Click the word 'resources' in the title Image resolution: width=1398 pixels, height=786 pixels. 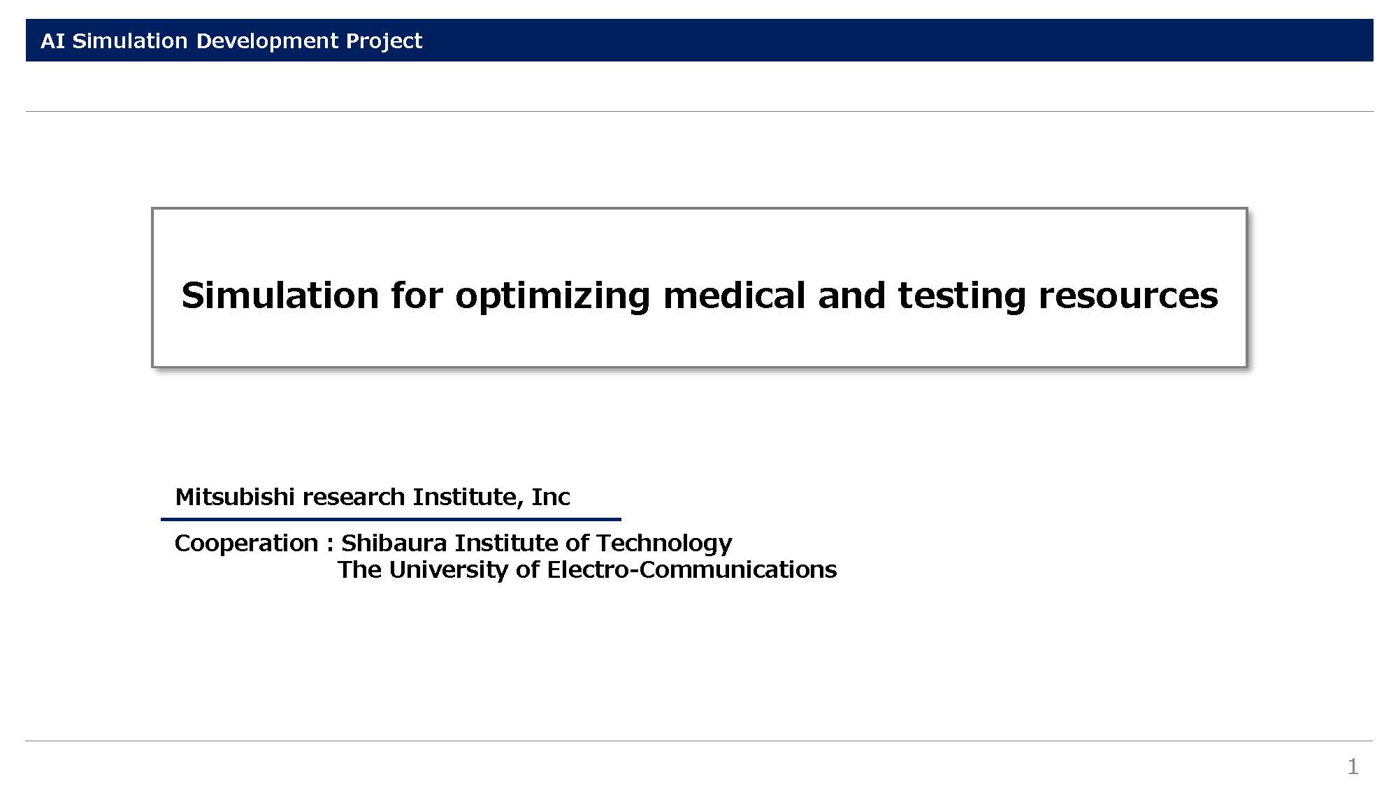[1128, 296]
